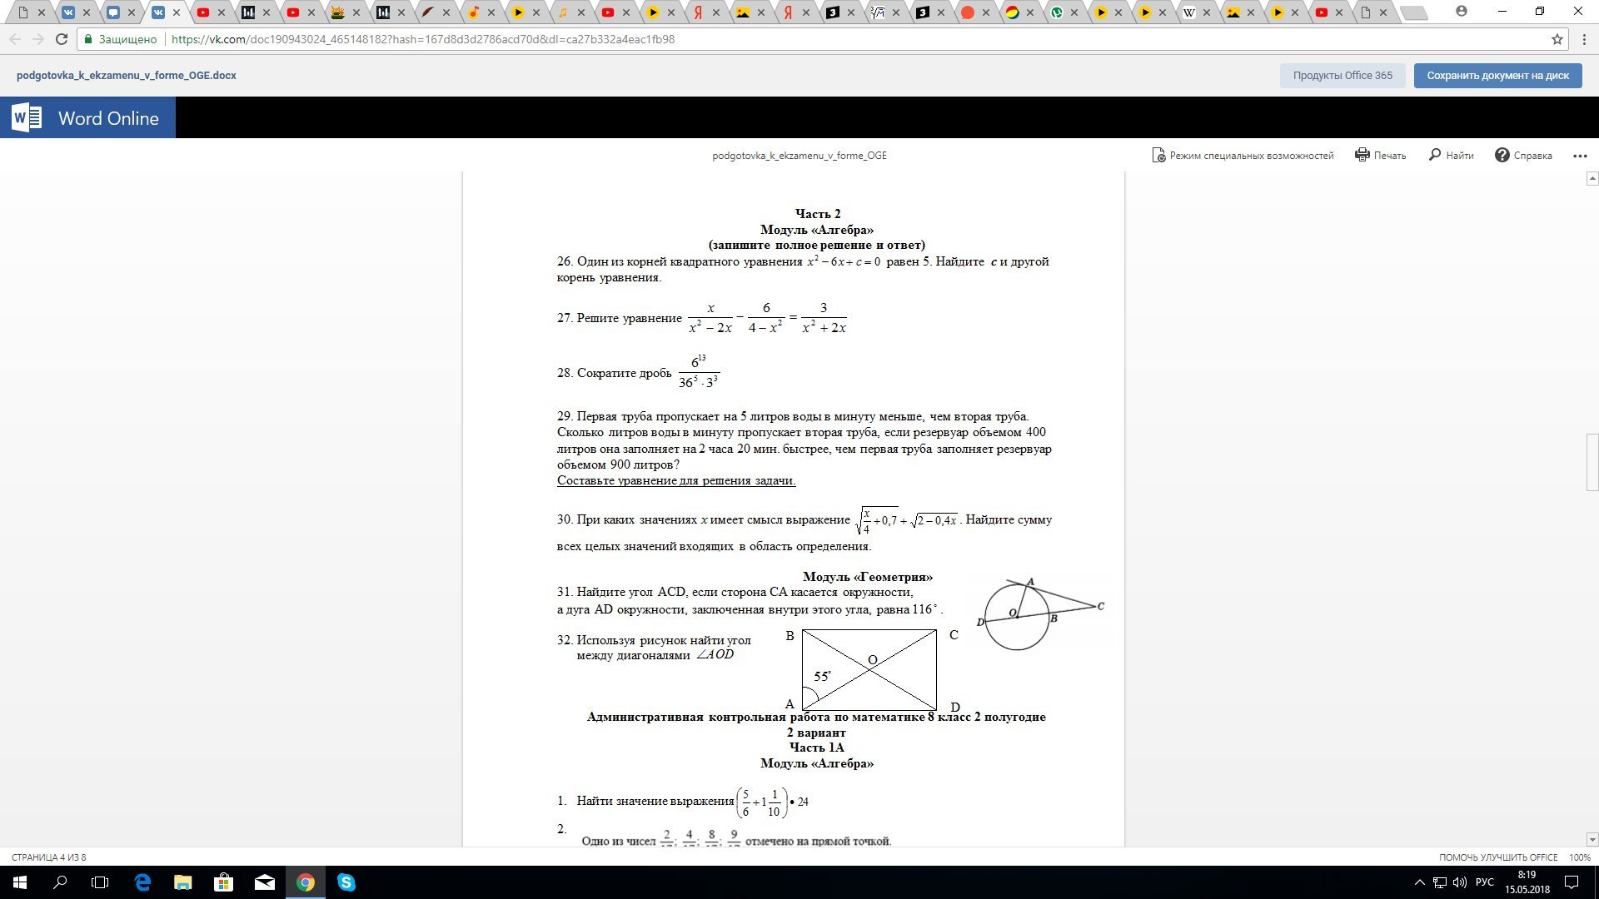Click problem 28 Сократите дробь text
The height and width of the screenshot is (899, 1599).
point(614,373)
